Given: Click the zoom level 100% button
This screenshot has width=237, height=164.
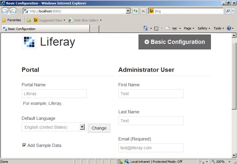Looking at the screenshot, I should [219, 162].
